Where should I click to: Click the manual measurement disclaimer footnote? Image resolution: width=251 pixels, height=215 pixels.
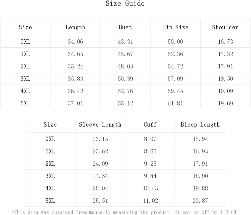tap(124, 212)
